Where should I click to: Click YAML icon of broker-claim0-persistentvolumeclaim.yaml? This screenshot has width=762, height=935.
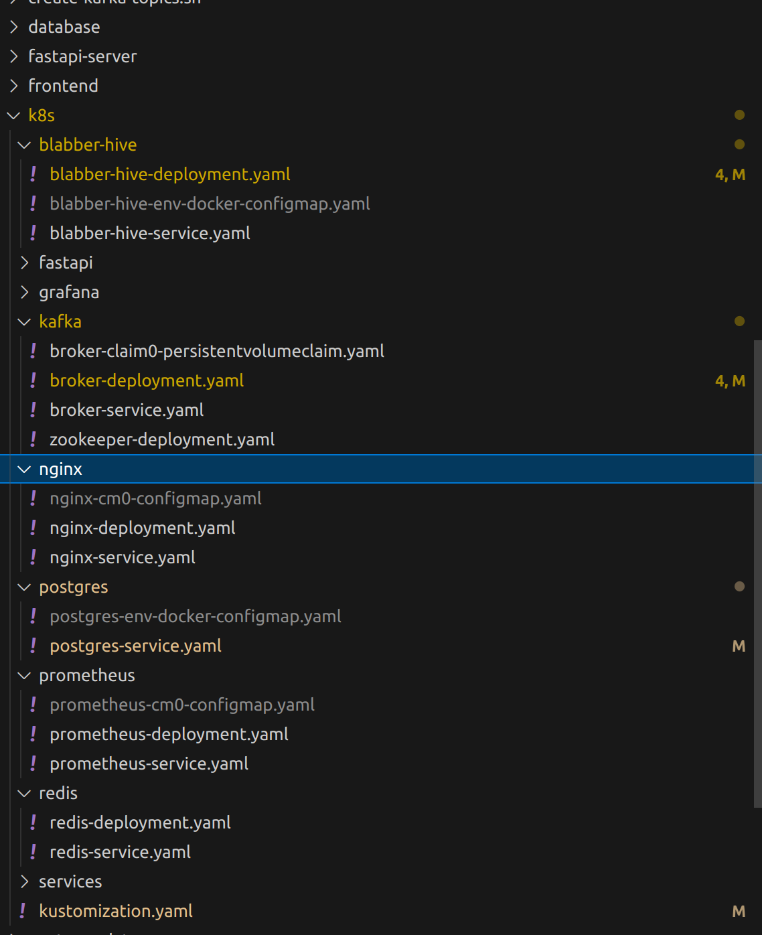(x=33, y=351)
